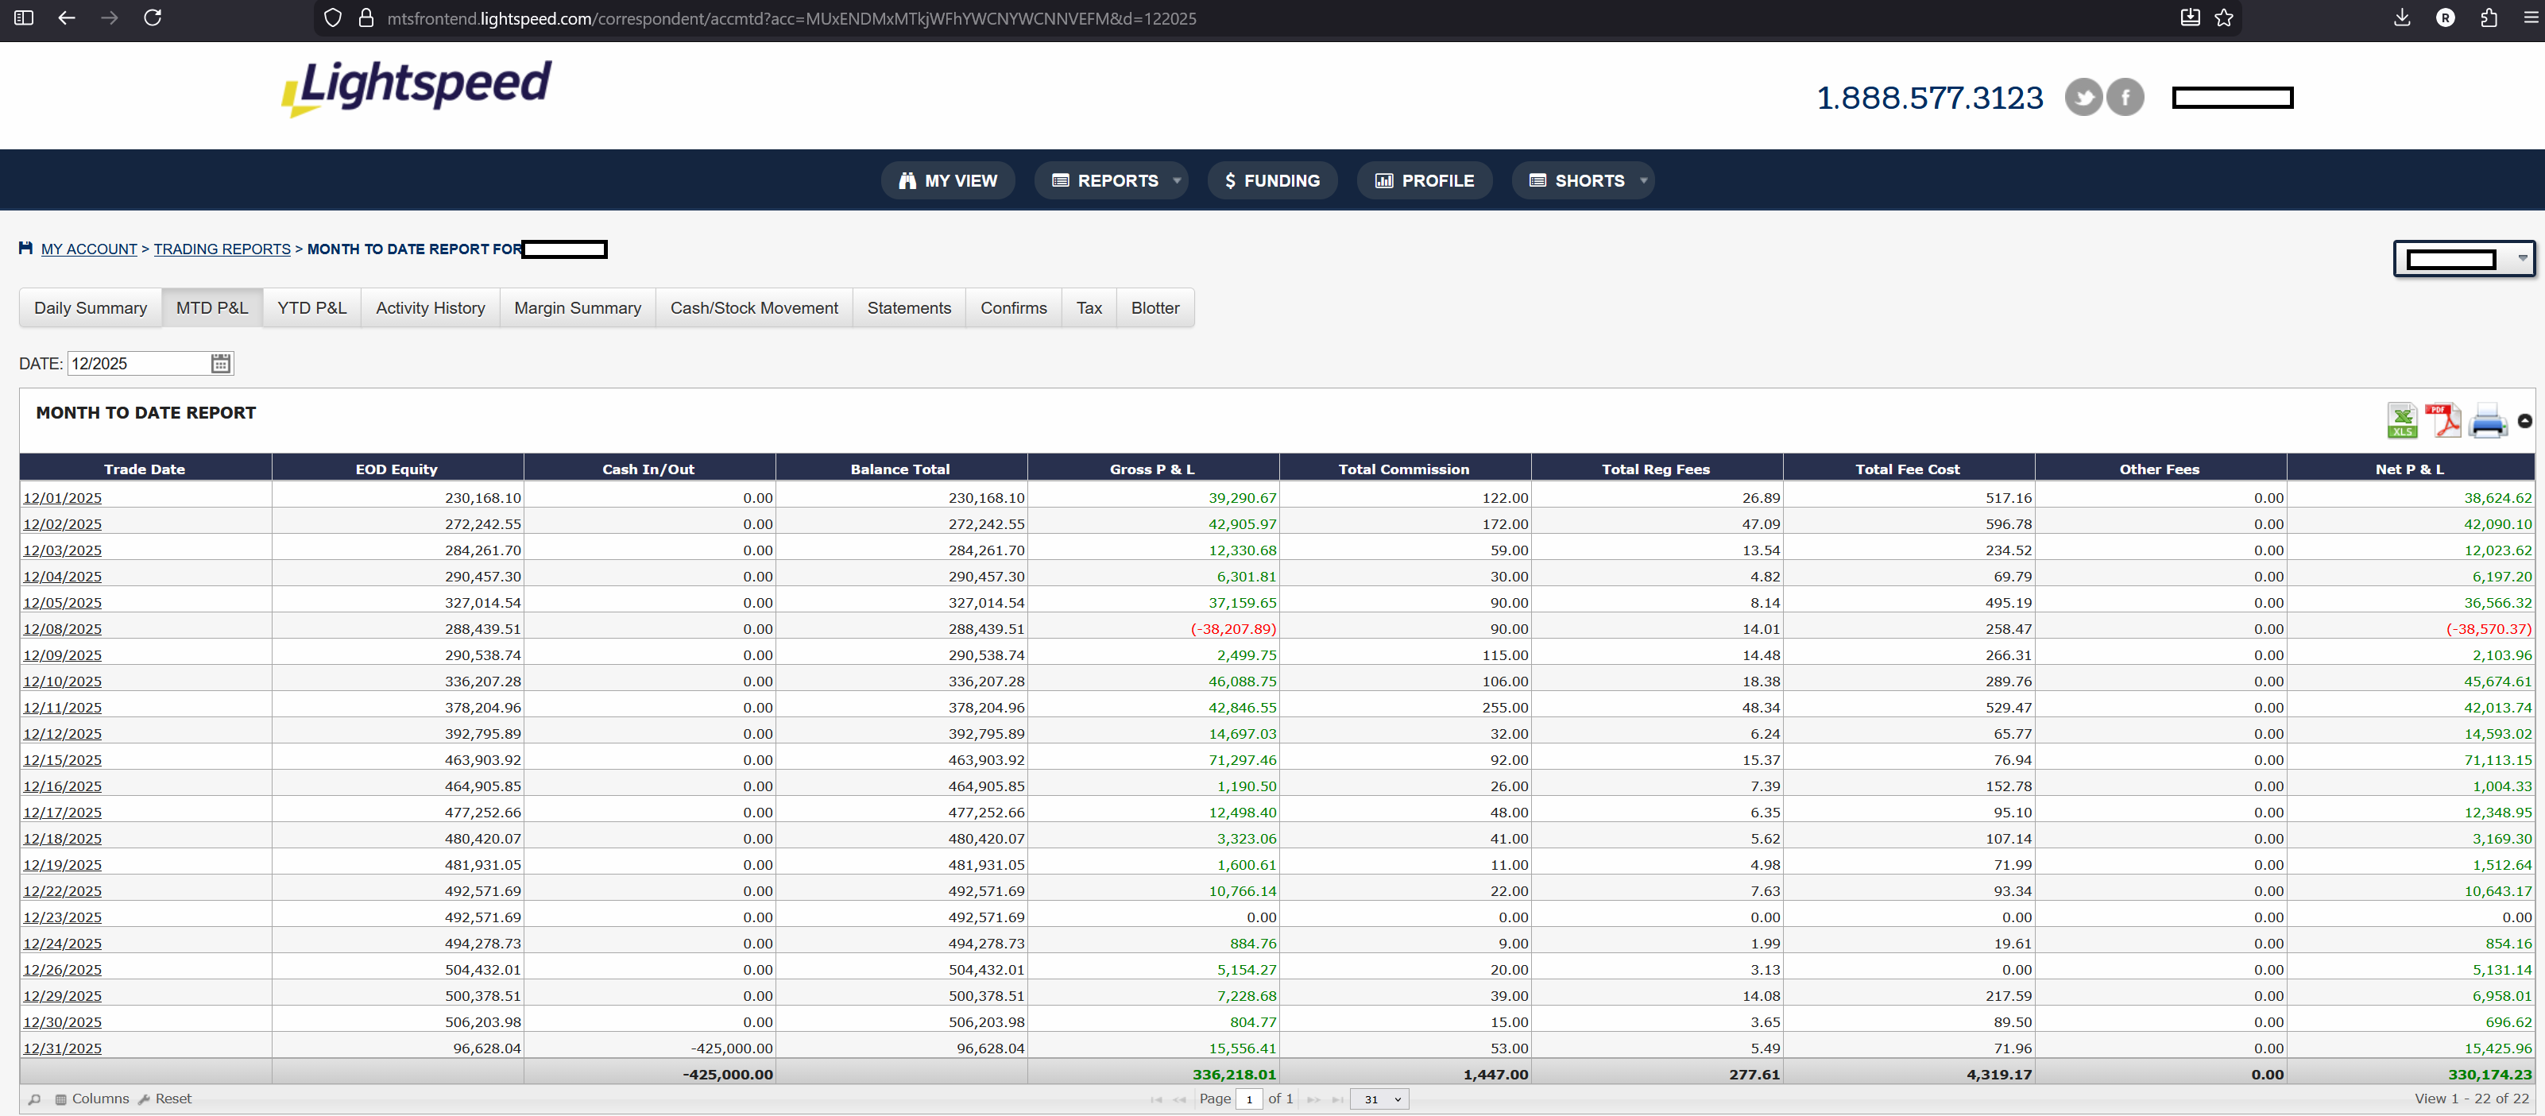Export report as PDF
This screenshot has width=2545, height=1116.
coord(2443,421)
